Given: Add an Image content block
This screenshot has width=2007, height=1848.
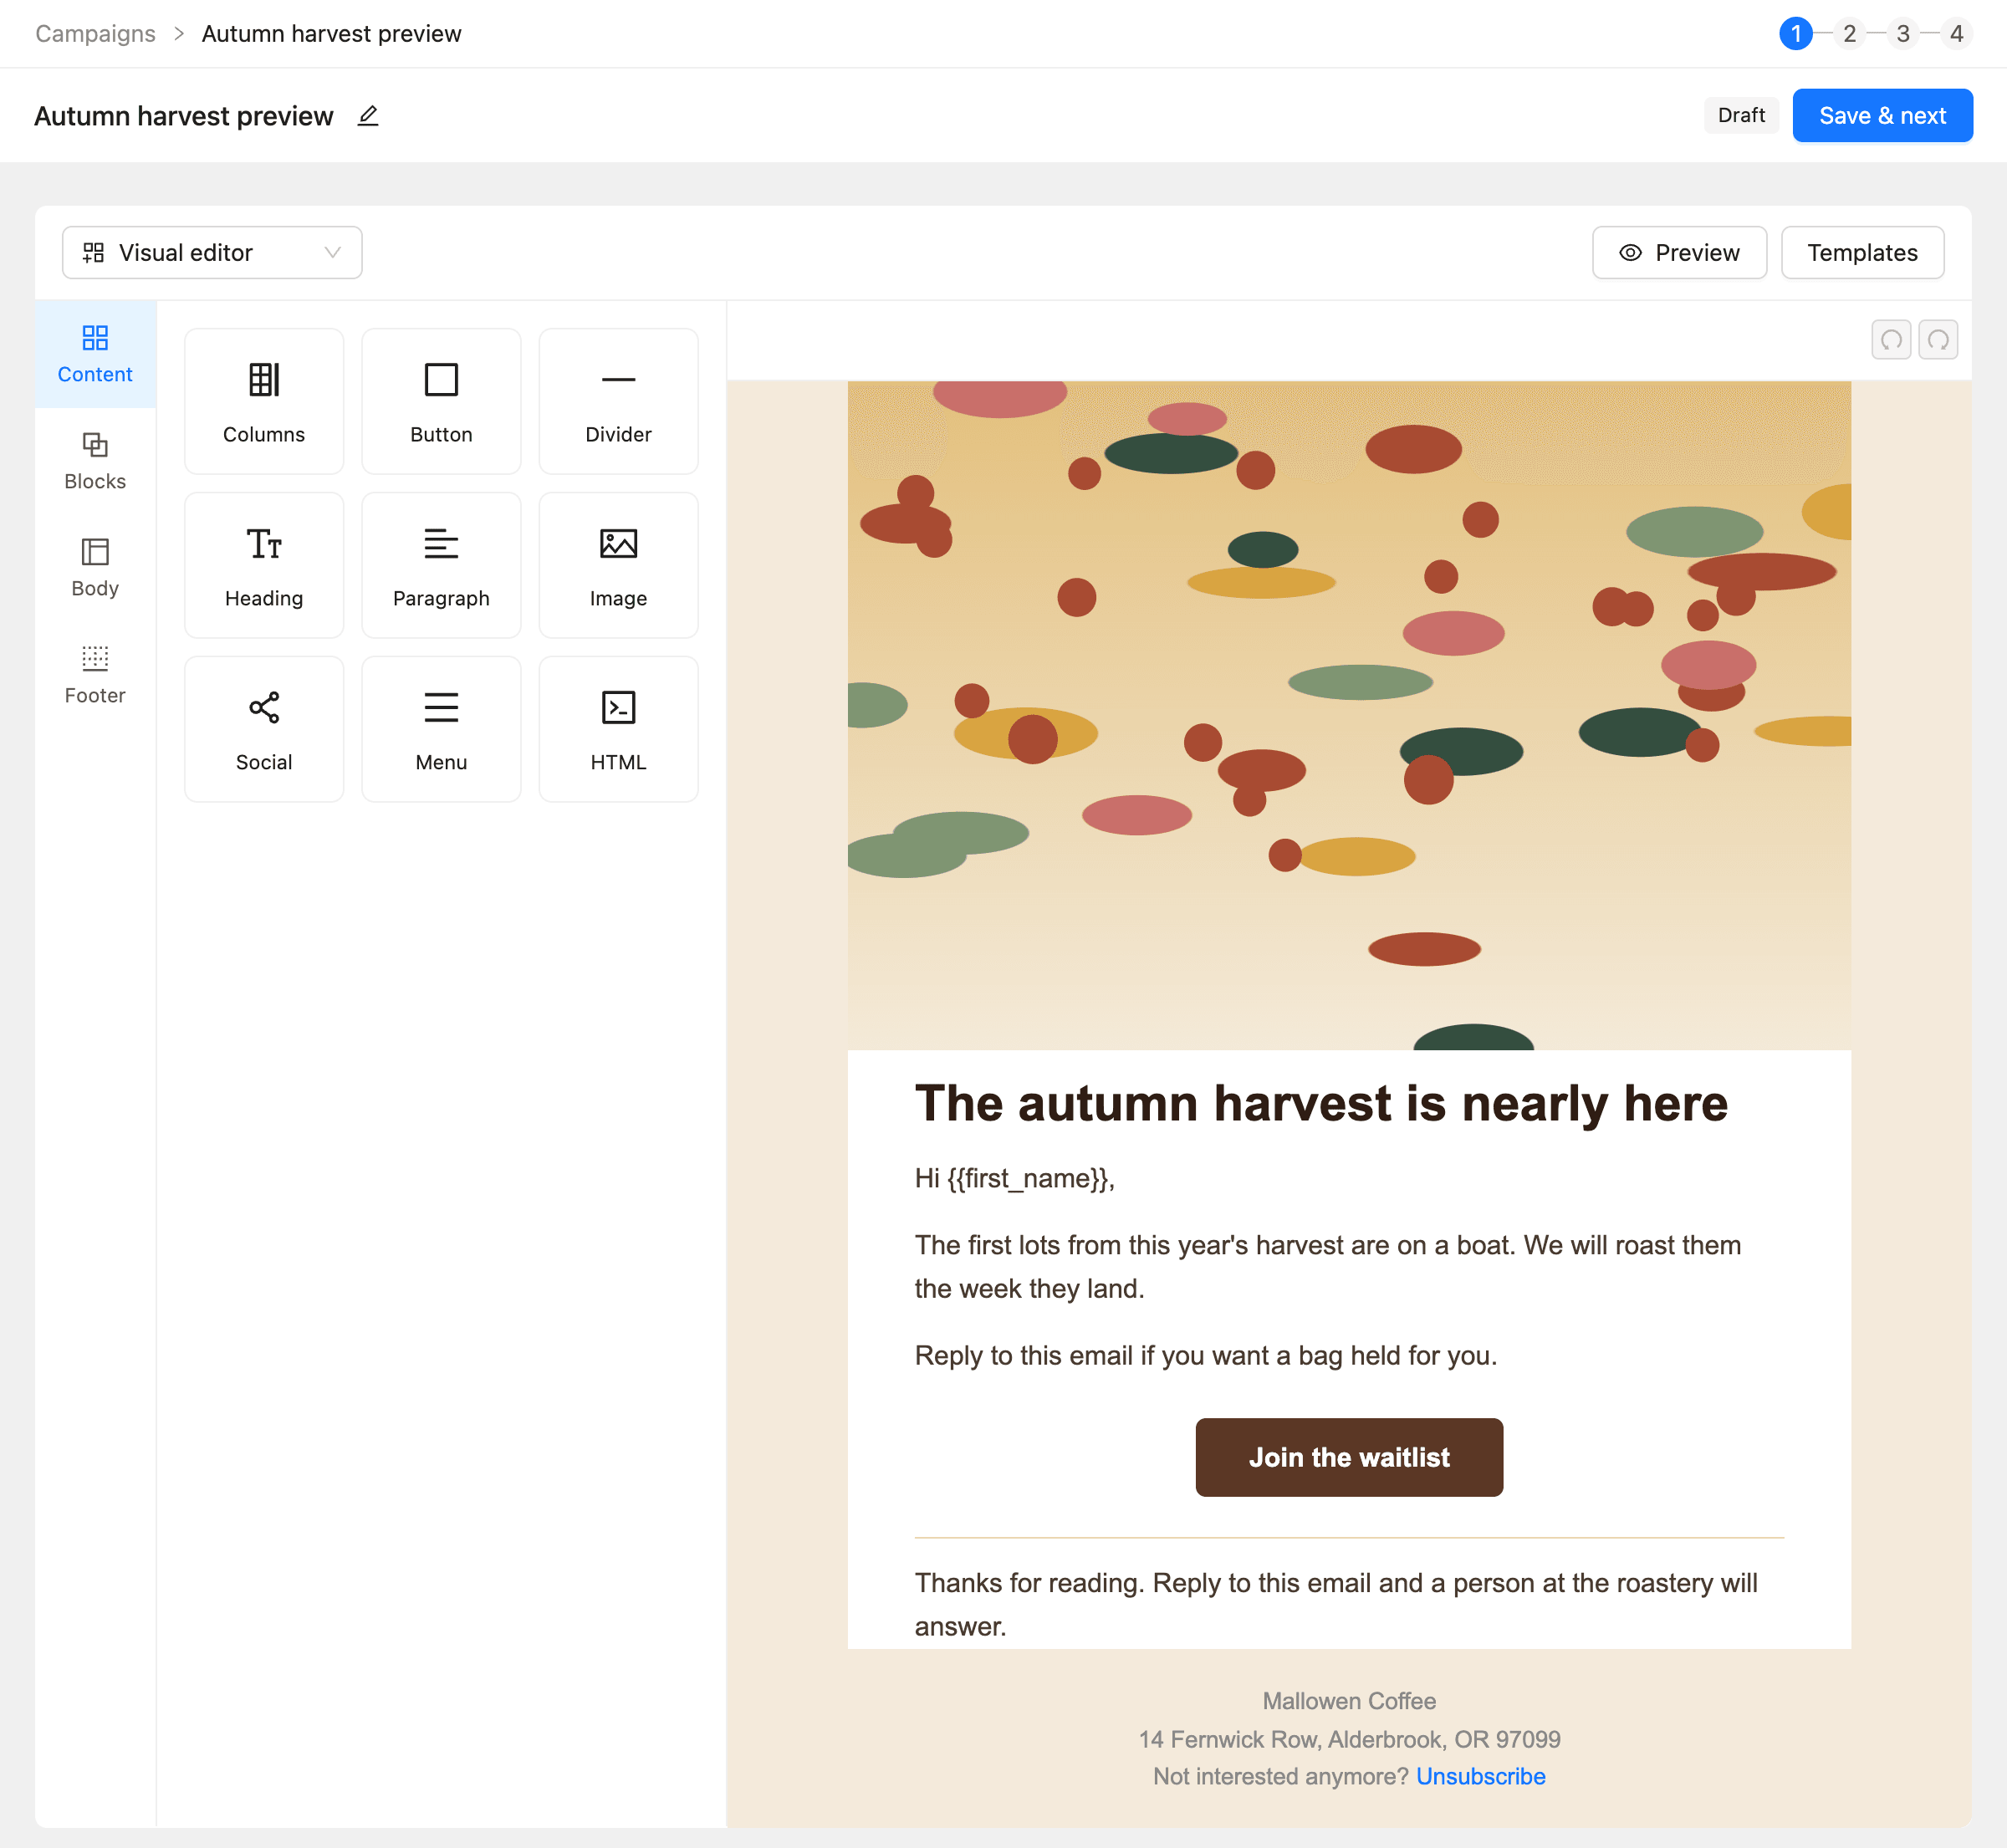Looking at the screenshot, I should [618, 565].
